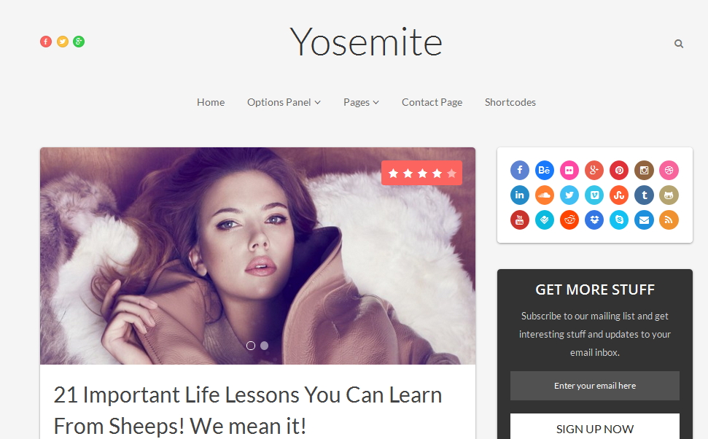This screenshot has height=439, width=708.
Task: Click the Dropbox social icon
Action: pos(594,220)
